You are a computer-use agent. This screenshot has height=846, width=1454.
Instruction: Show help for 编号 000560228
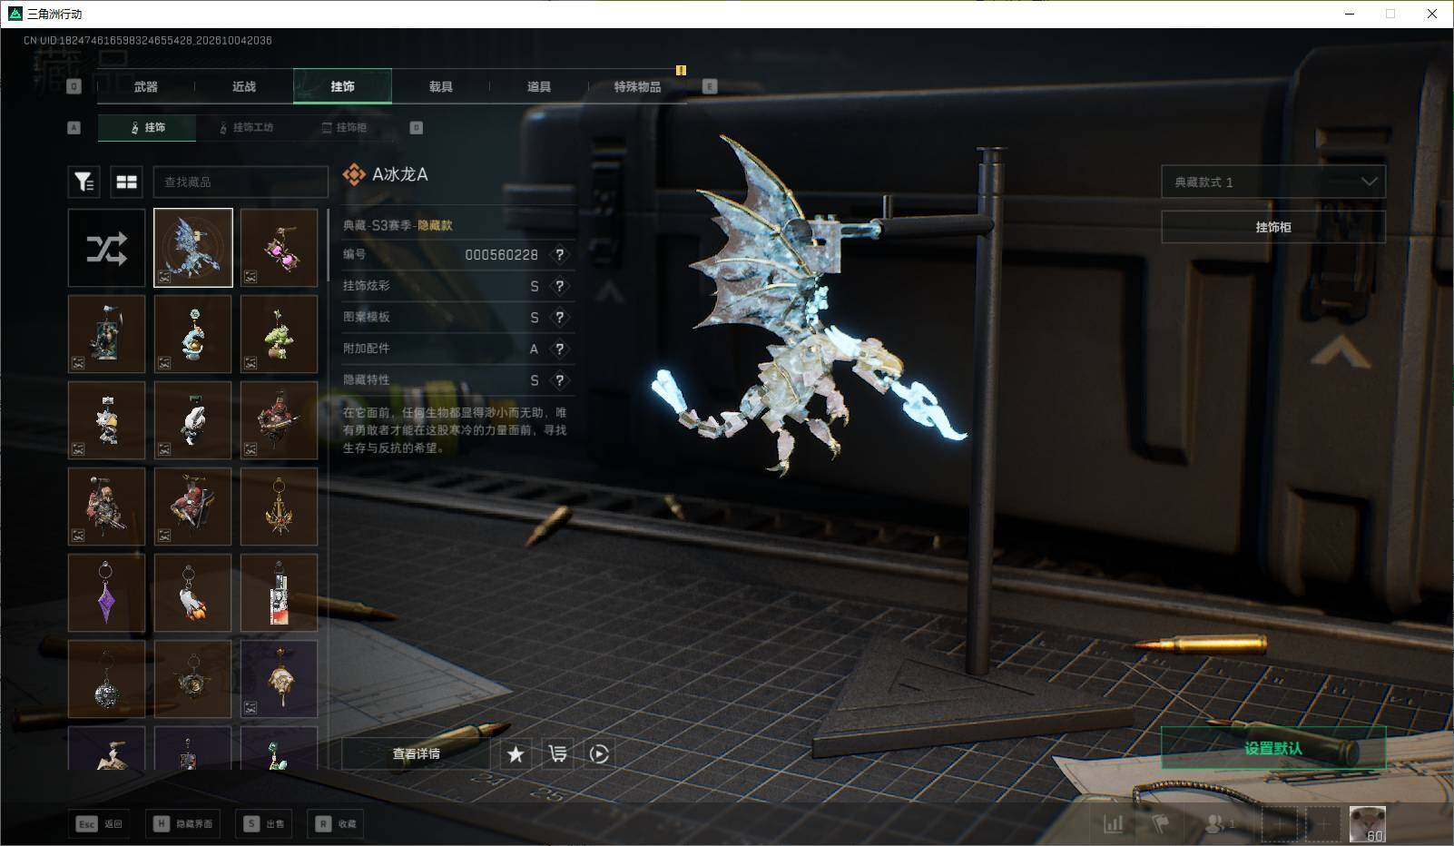coord(560,255)
